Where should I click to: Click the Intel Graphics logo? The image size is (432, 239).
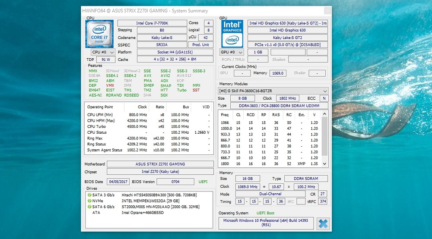(x=232, y=34)
